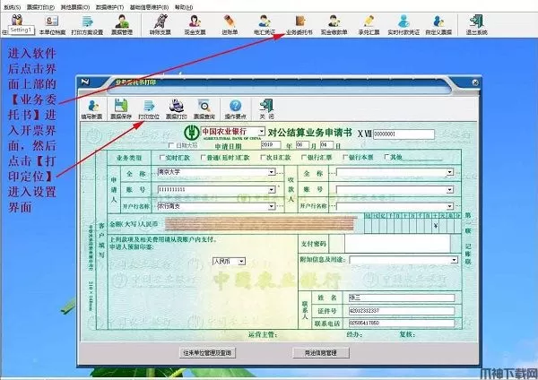Open the 本单位档案 toolbar icon

pyautogui.click(x=52, y=25)
